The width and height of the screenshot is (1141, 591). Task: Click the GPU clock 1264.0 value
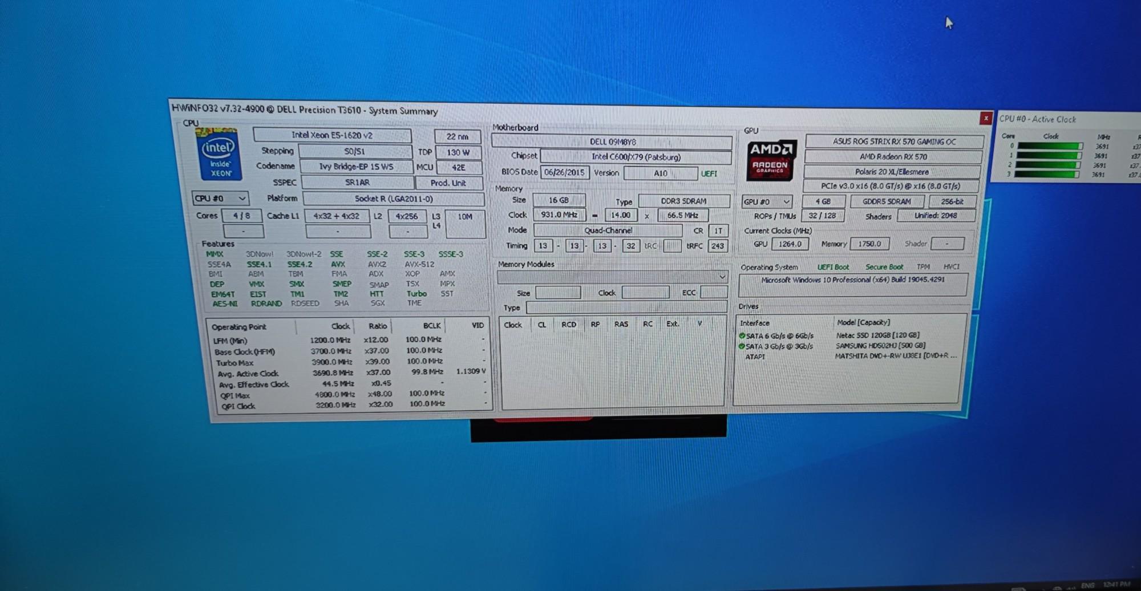790,244
